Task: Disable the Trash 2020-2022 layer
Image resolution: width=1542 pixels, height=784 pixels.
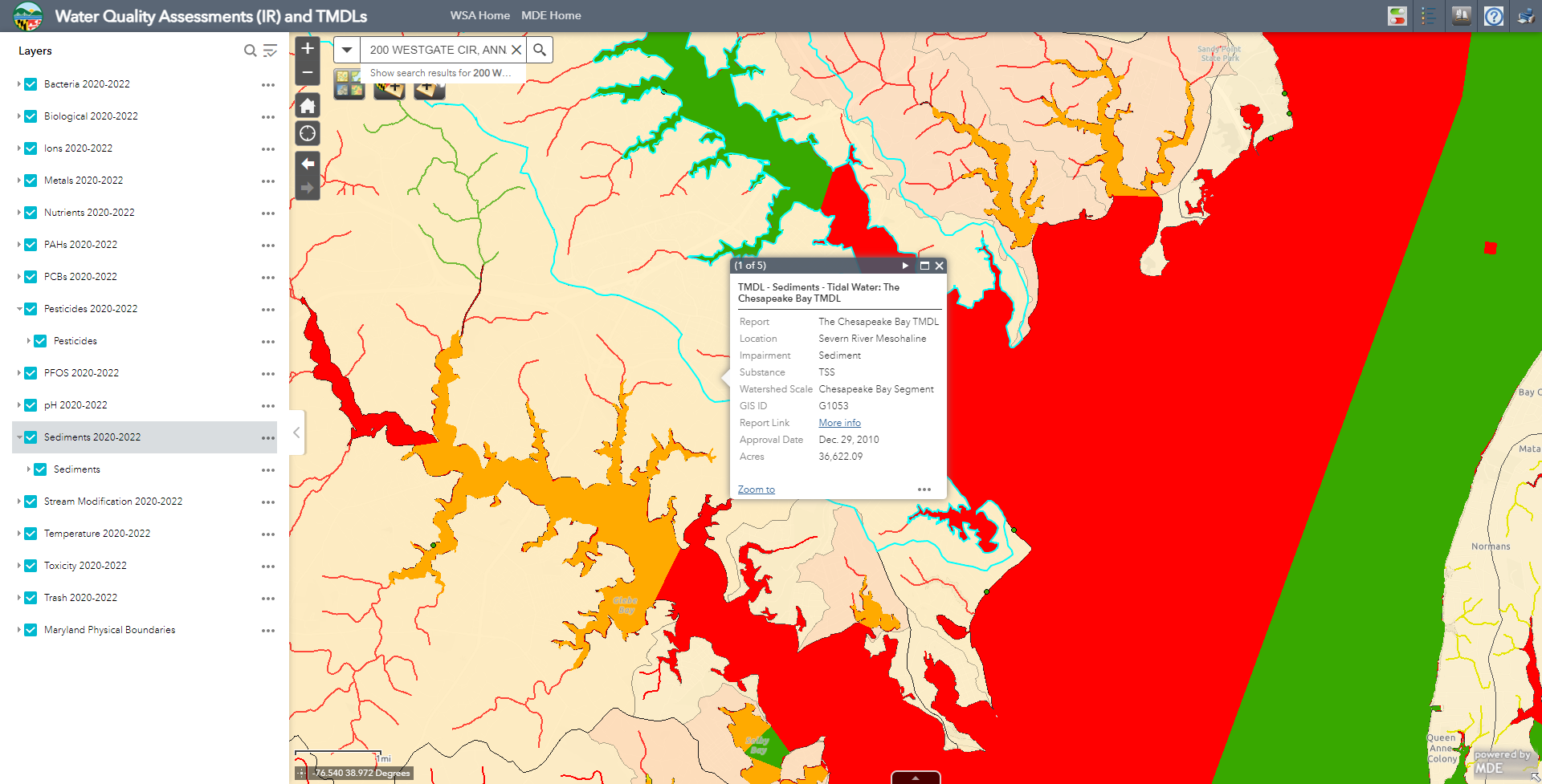Action: (x=30, y=598)
